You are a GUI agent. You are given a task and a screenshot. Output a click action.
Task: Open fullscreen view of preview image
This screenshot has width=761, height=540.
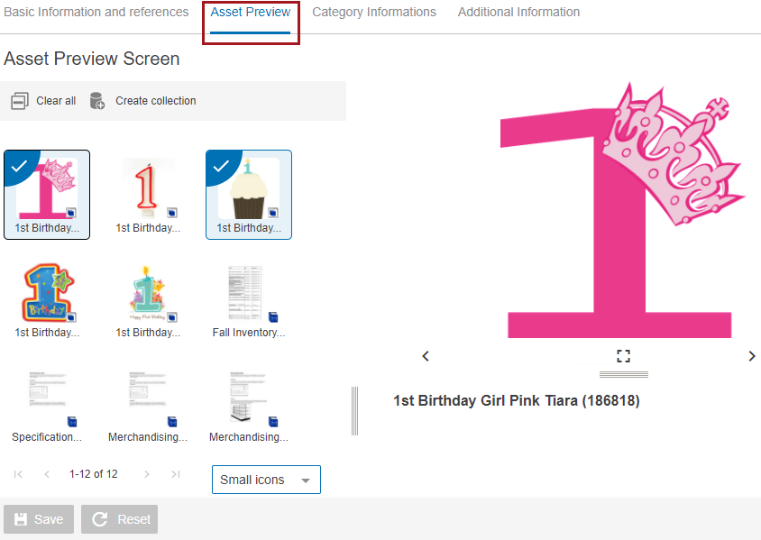pyautogui.click(x=623, y=356)
